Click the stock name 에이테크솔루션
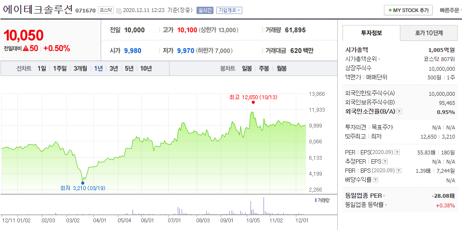Viewport: 462px width, 230px height. 38,10
